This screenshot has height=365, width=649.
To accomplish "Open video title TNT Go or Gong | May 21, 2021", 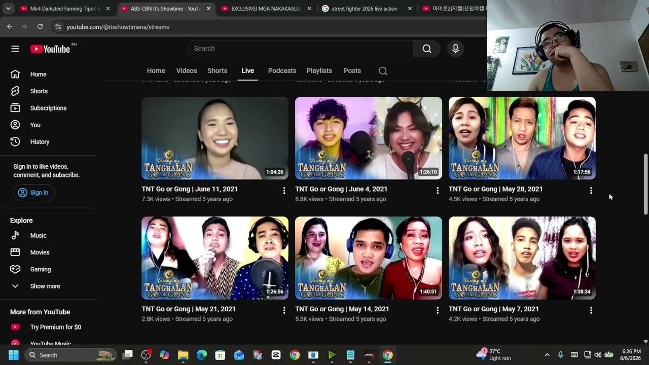I will (x=189, y=309).
